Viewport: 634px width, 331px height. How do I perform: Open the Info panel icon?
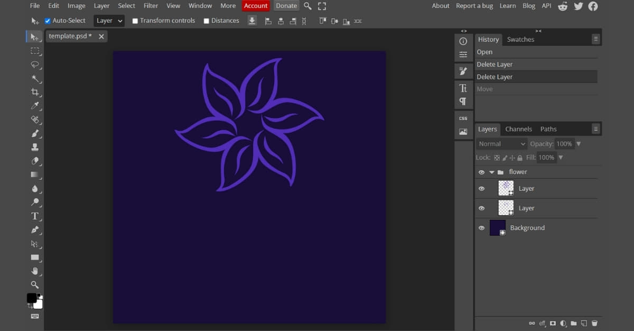click(463, 41)
